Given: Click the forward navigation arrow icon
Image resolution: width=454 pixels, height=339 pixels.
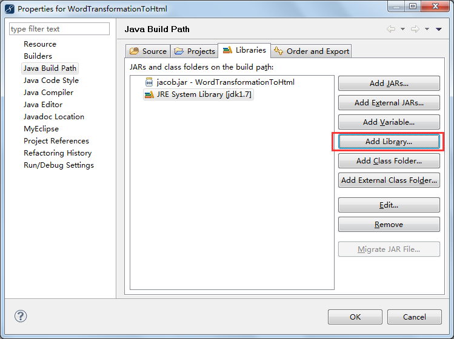Looking at the screenshot, I should 415,29.
